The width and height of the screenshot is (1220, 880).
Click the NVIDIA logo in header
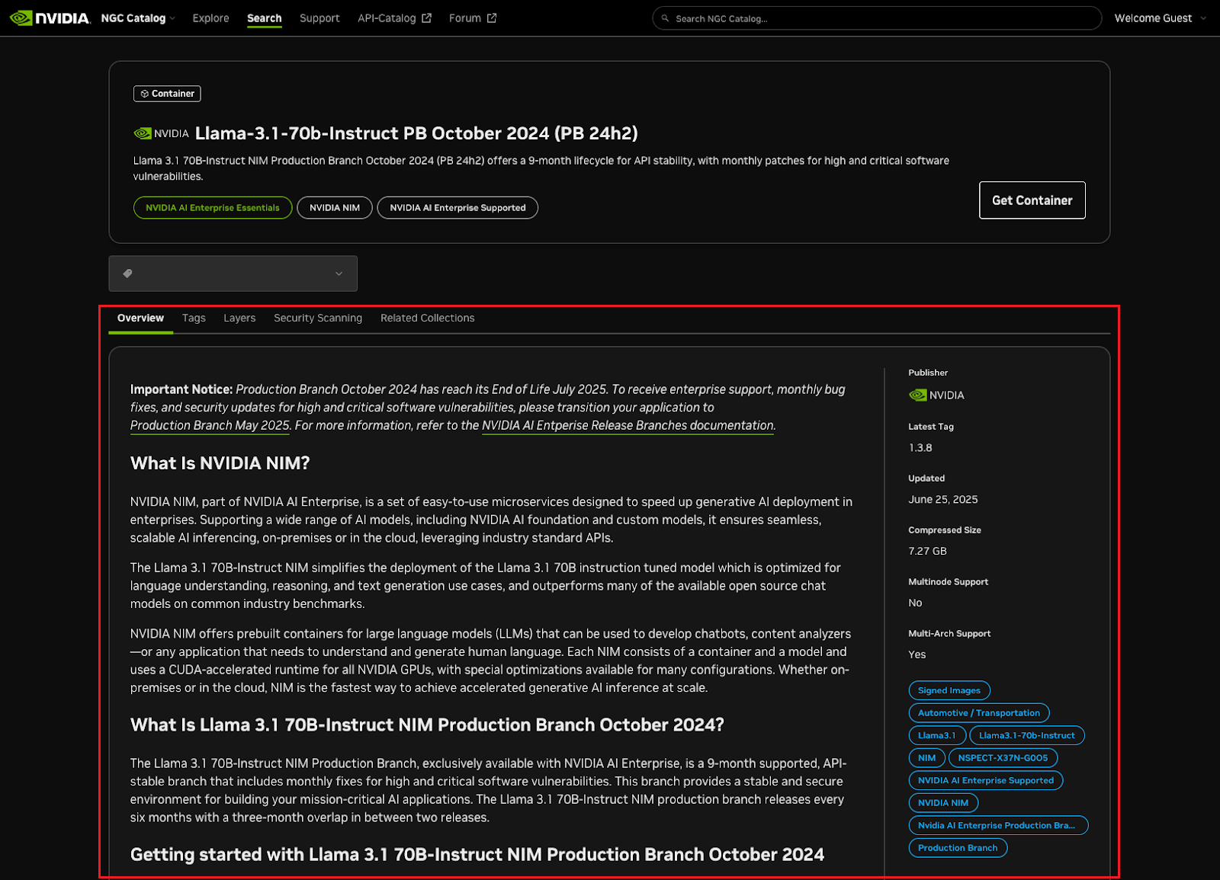click(50, 18)
